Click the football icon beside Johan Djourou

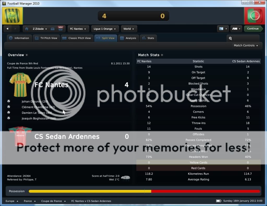coord(9,101)
